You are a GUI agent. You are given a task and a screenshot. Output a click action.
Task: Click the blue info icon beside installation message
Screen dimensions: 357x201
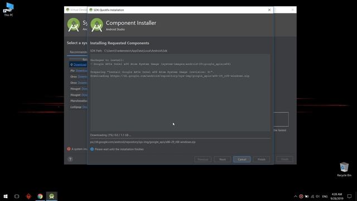92,149
